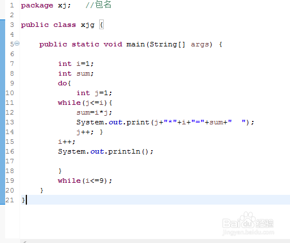Click 'String[]' in the main signature
290x243 pixels.
pyautogui.click(x=167, y=45)
